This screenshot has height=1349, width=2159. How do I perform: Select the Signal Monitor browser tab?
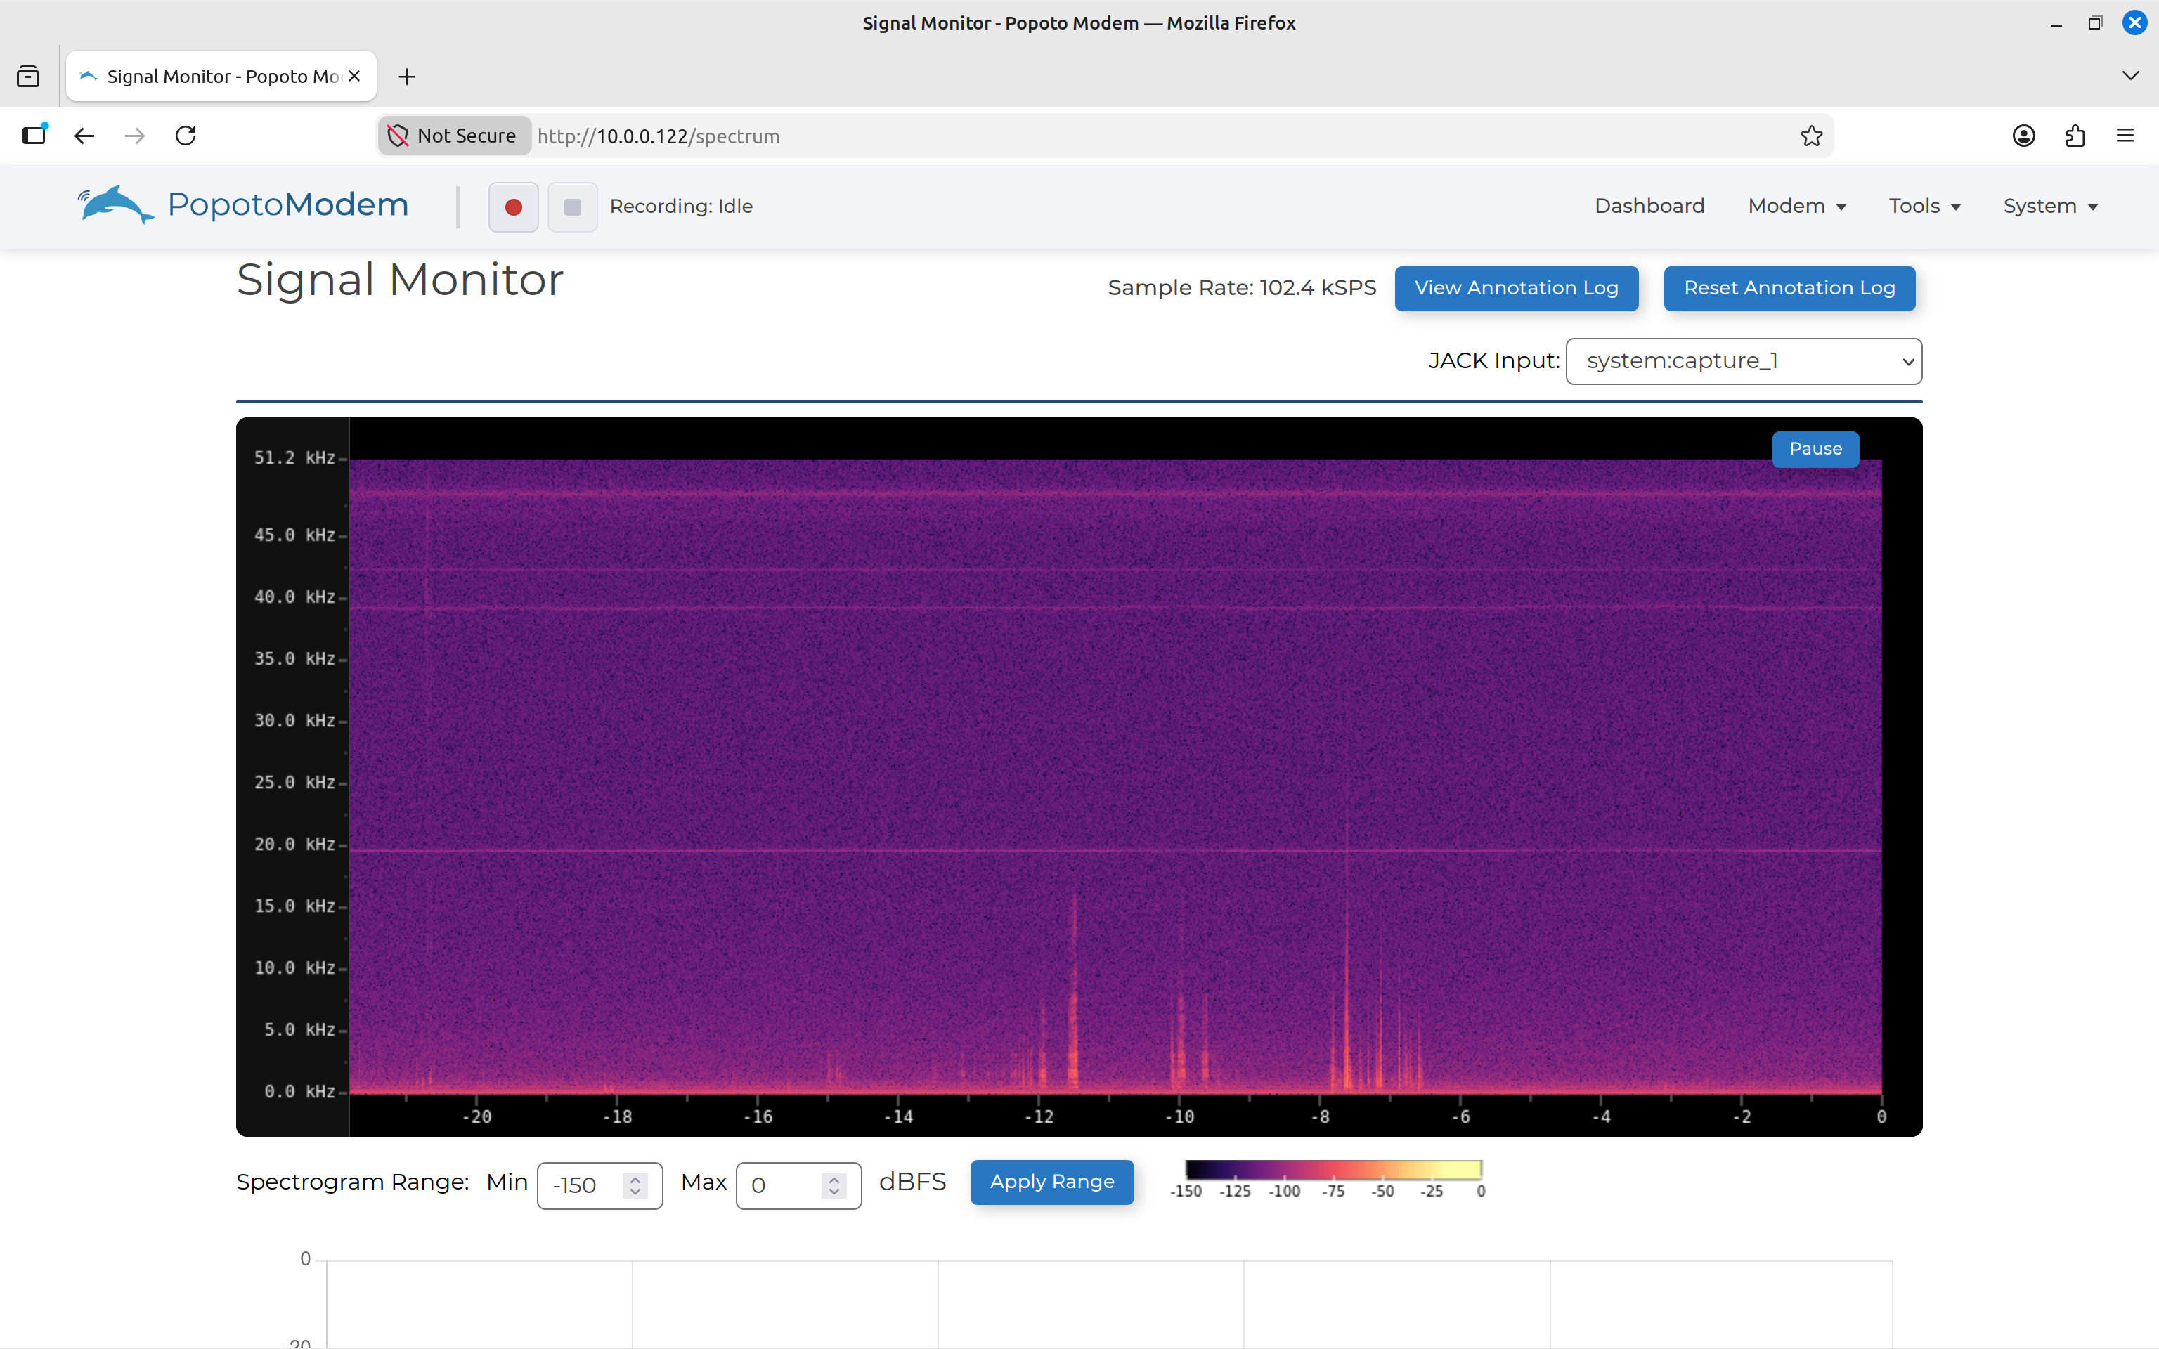coord(221,77)
